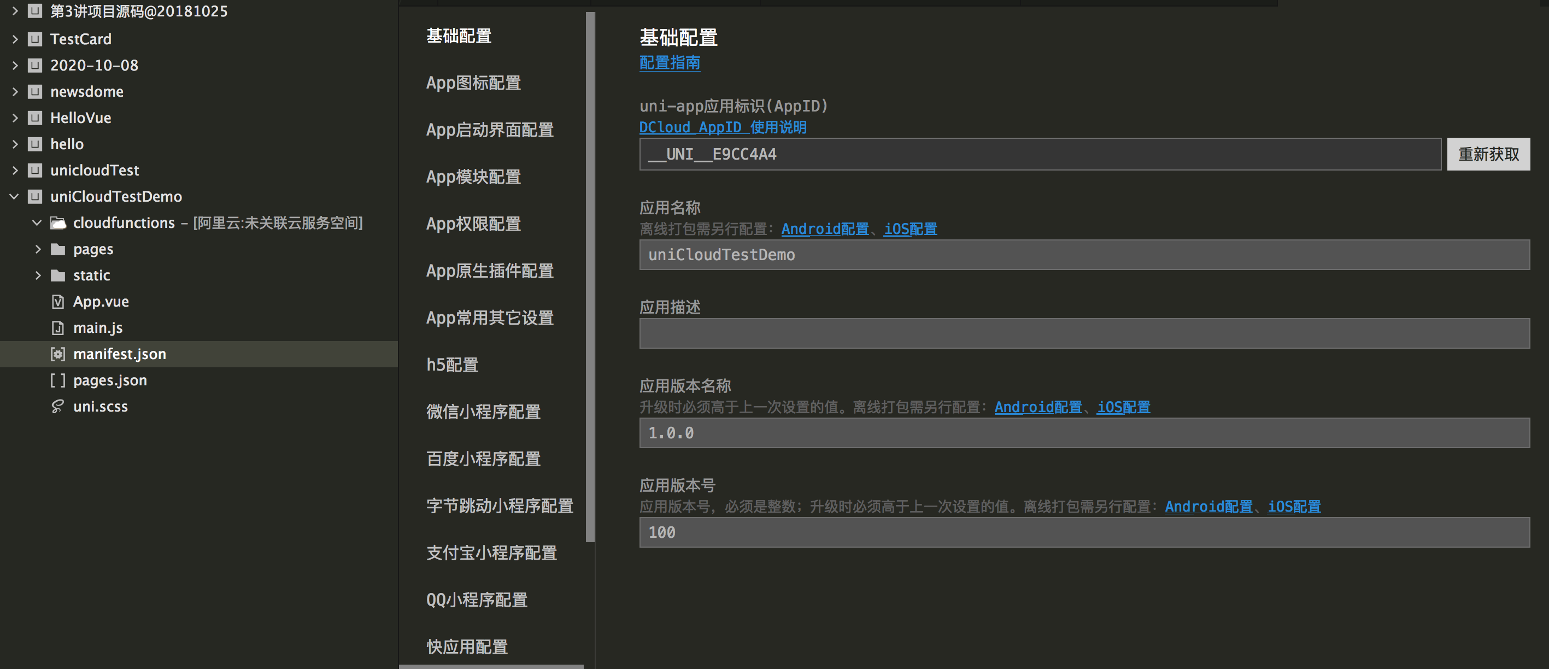Open the 配置指南 link
Image resolution: width=1549 pixels, height=669 pixels.
669,62
